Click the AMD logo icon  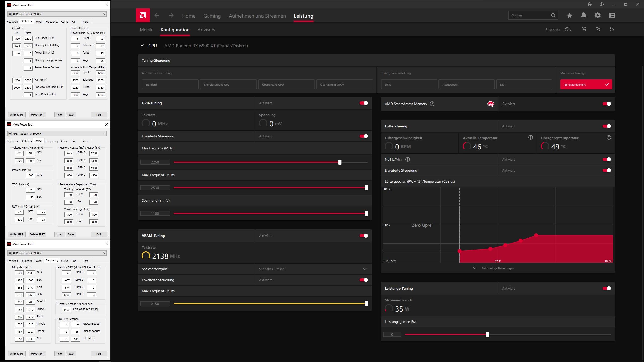tap(143, 15)
